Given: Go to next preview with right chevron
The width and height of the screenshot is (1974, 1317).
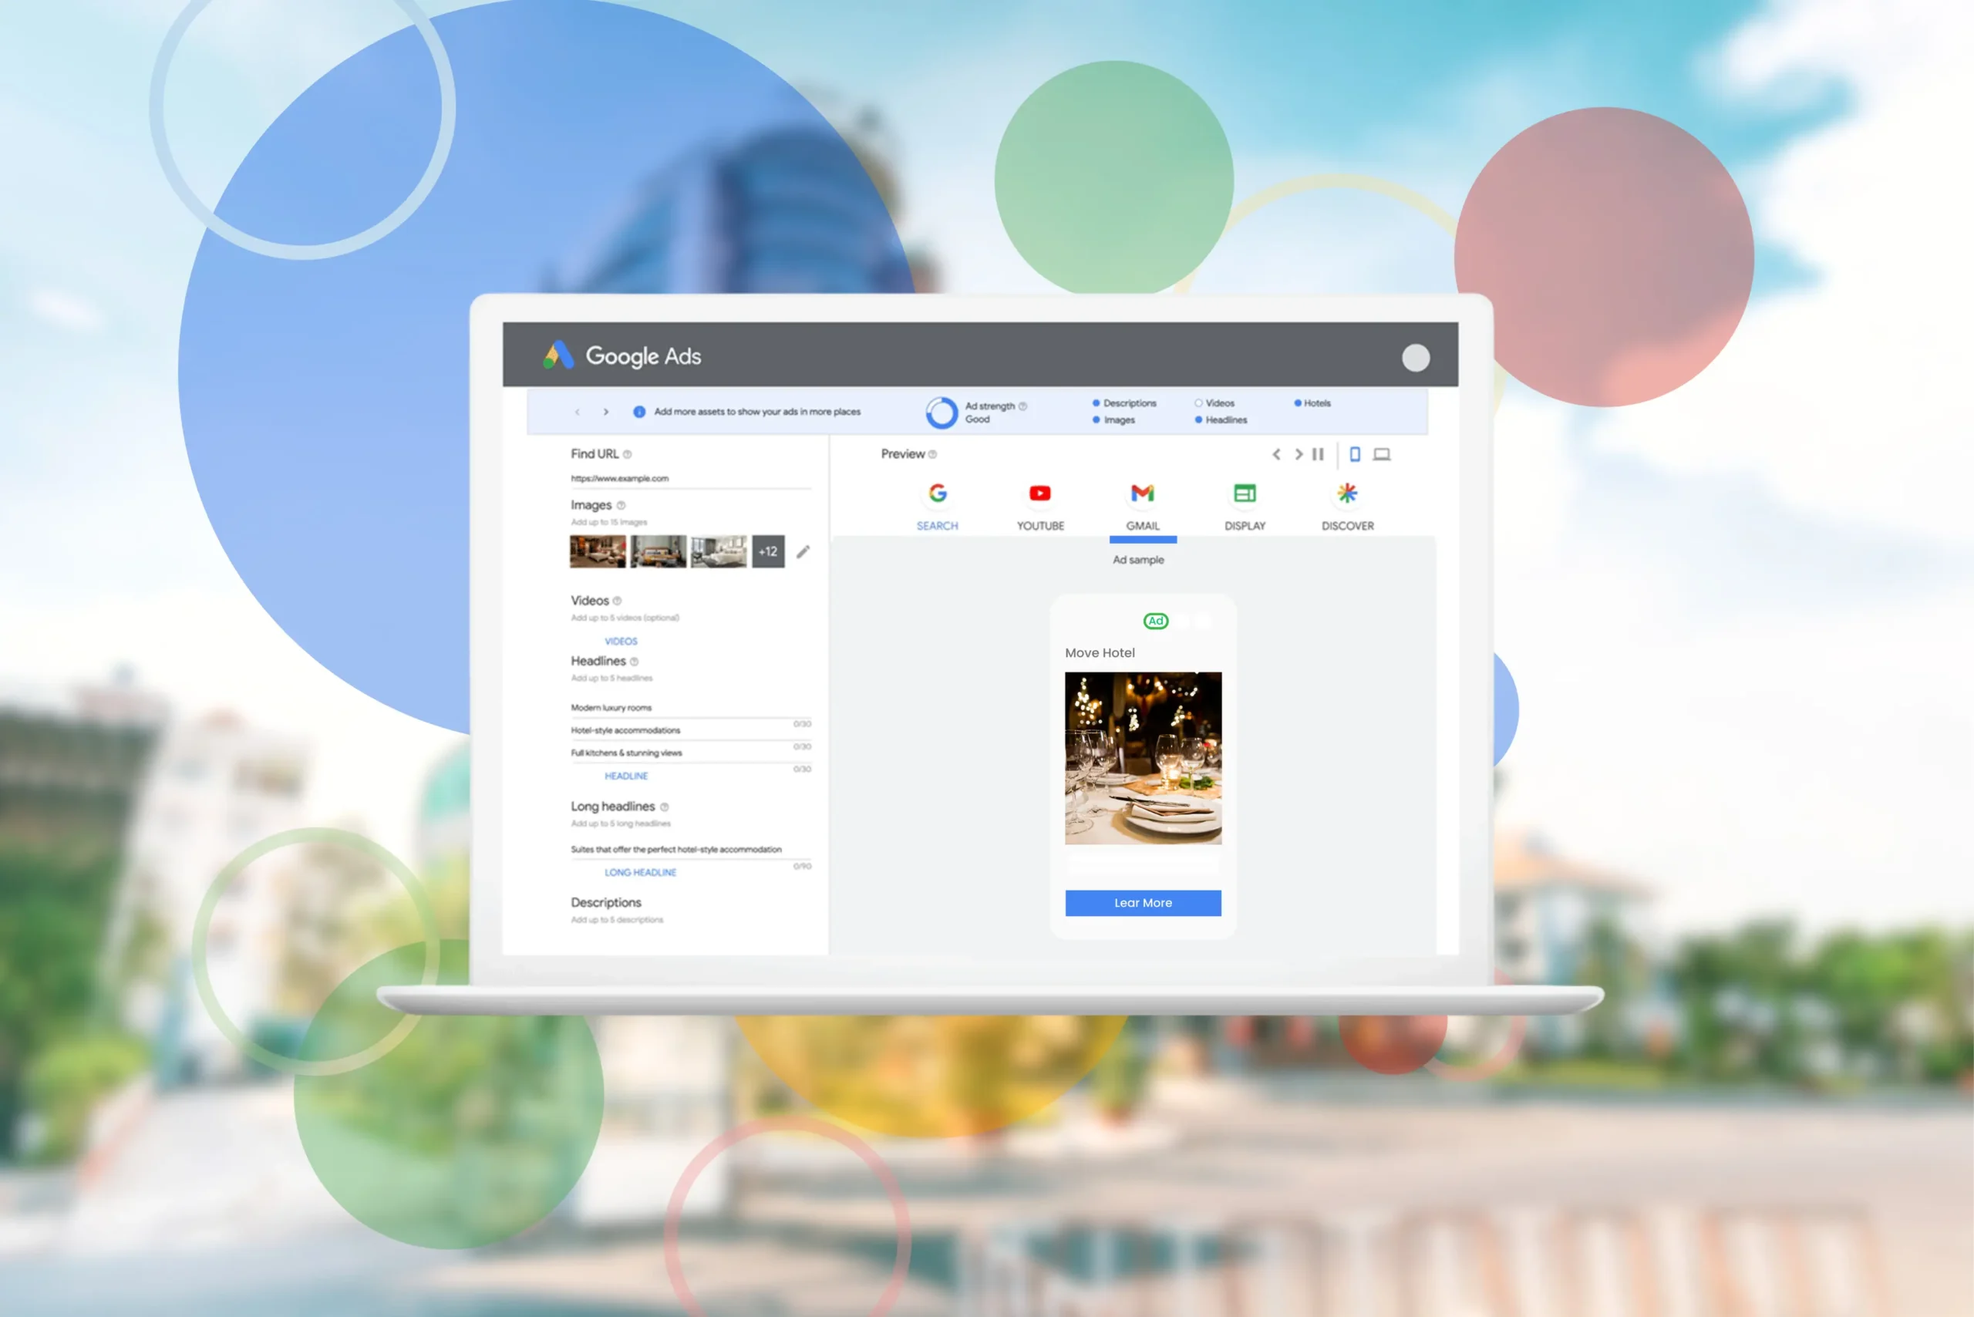Looking at the screenshot, I should 1298,454.
